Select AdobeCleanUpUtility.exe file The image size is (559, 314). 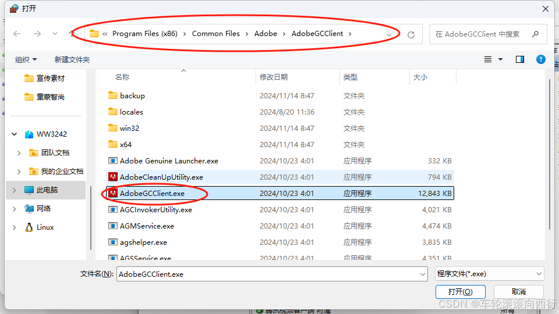pyautogui.click(x=280, y=177)
